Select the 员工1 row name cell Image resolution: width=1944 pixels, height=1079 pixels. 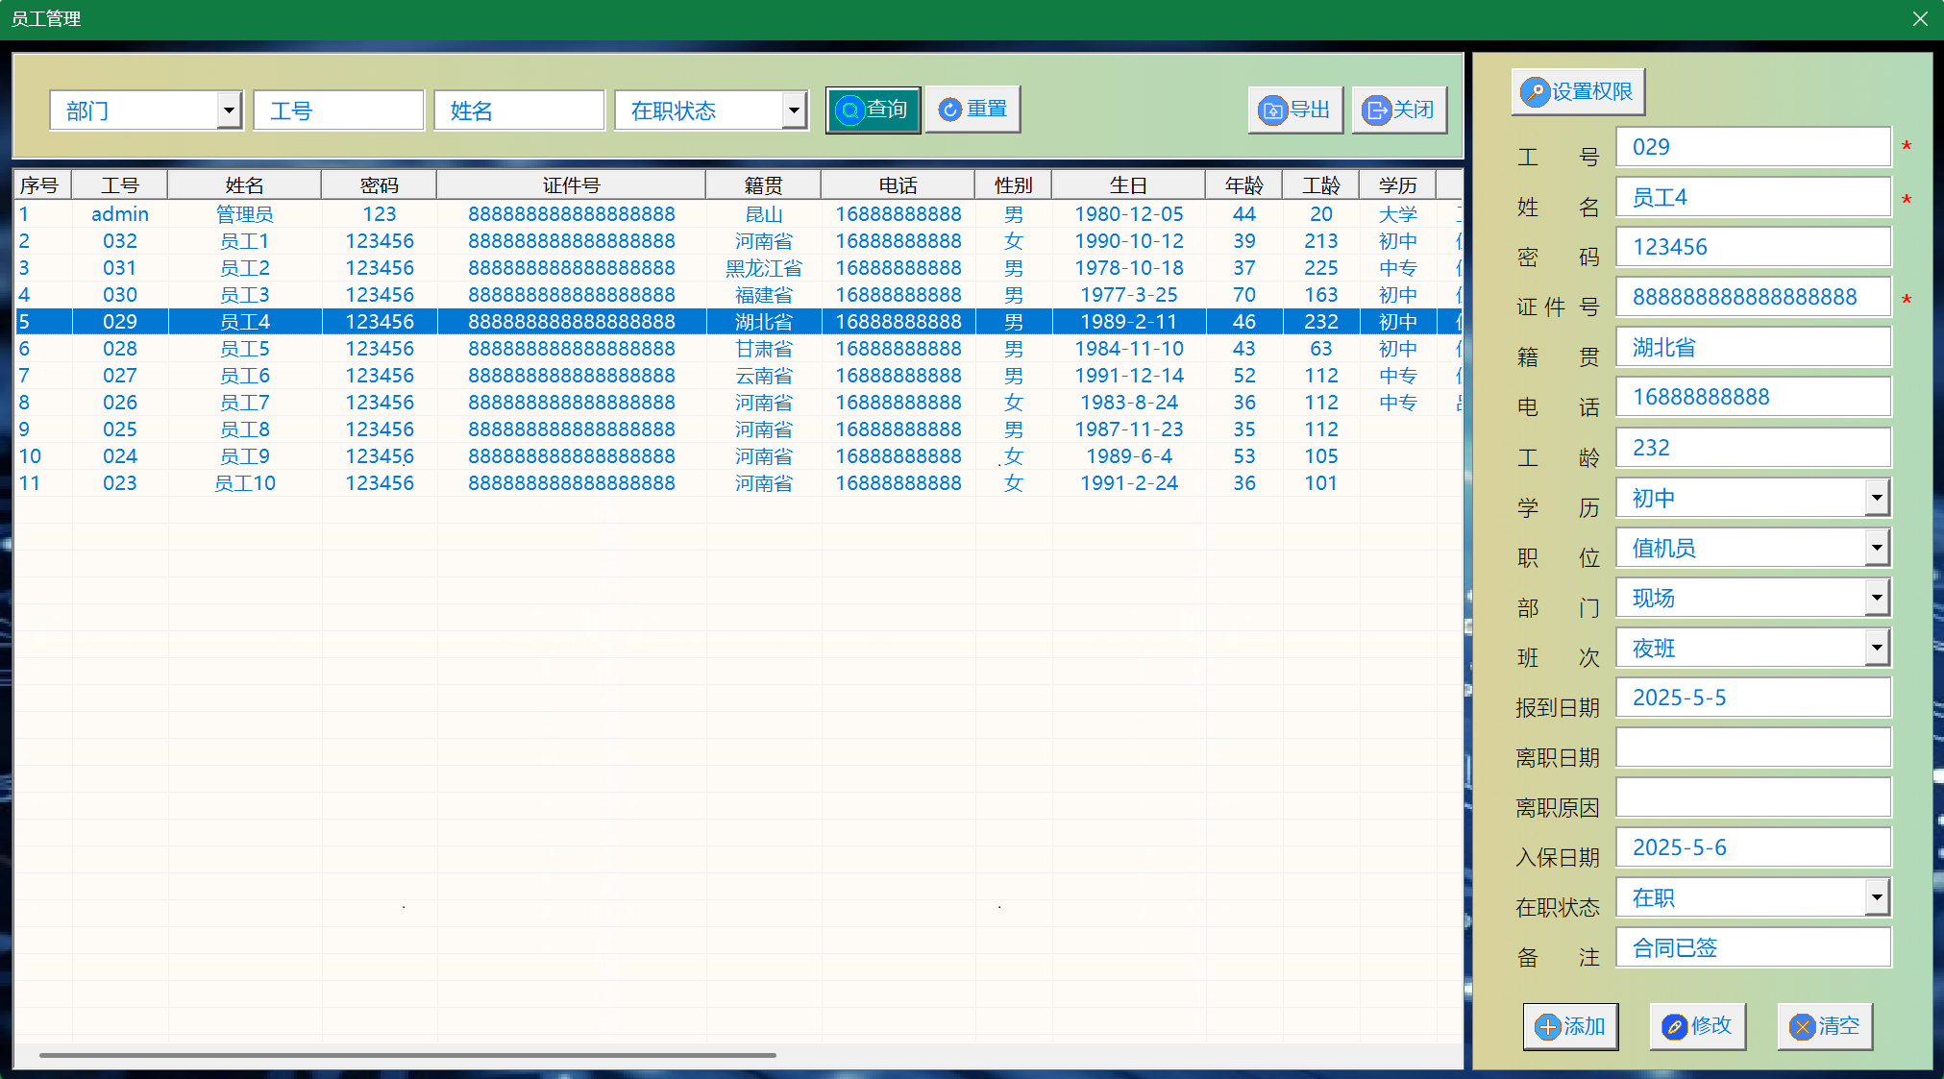tap(245, 241)
